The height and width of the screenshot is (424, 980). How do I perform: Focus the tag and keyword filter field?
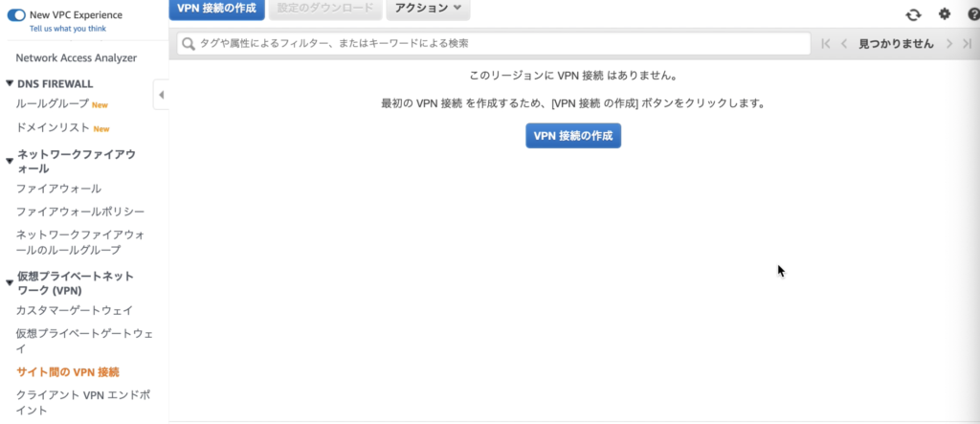[x=494, y=44]
